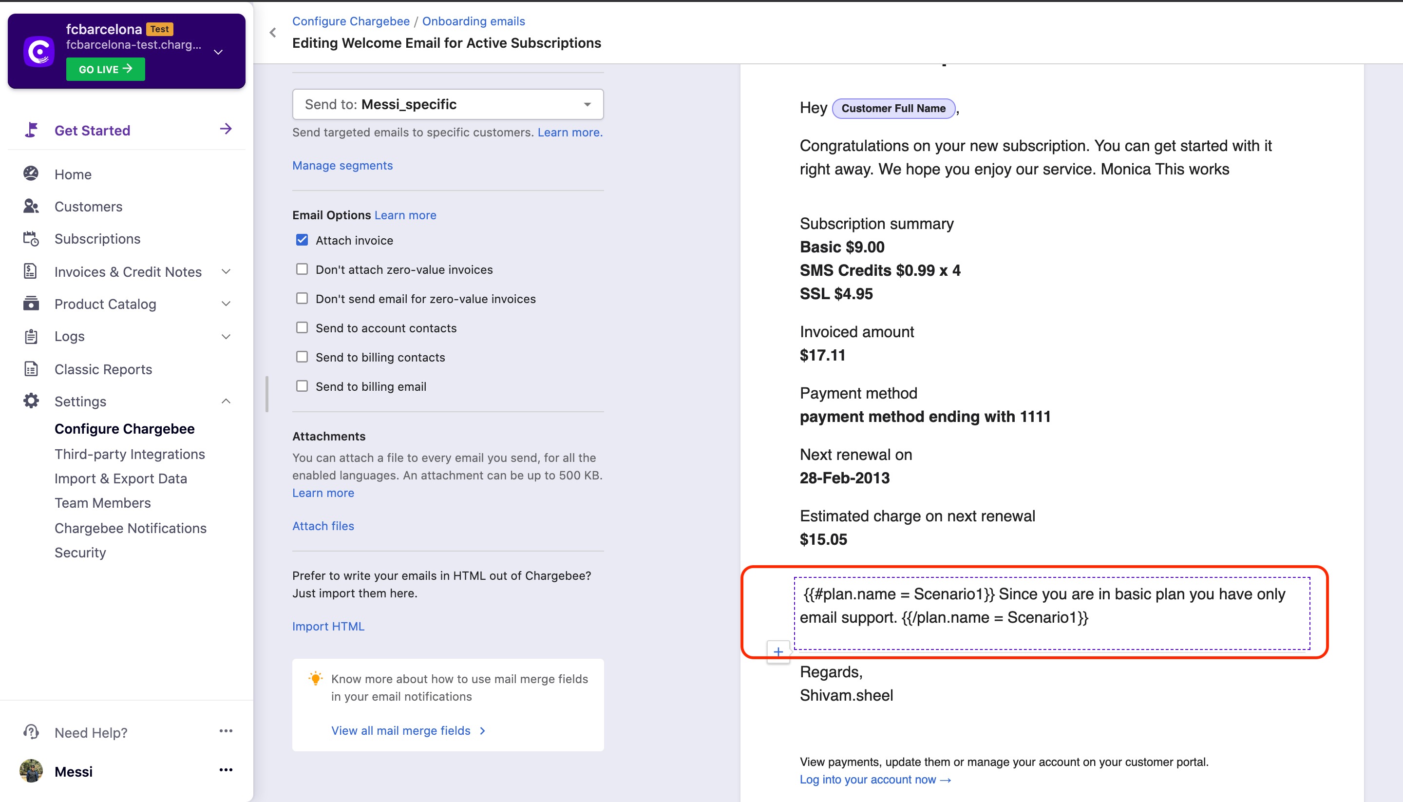
Task: Open Third-party Integrations settings page
Action: [x=130, y=454]
